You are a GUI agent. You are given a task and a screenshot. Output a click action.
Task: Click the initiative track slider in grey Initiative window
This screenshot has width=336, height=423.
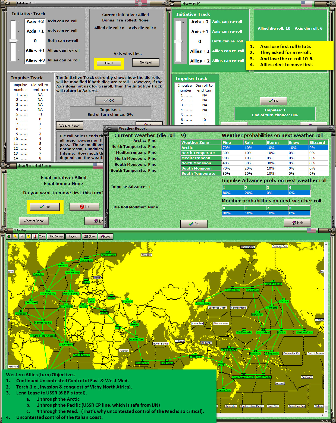coord(13,41)
